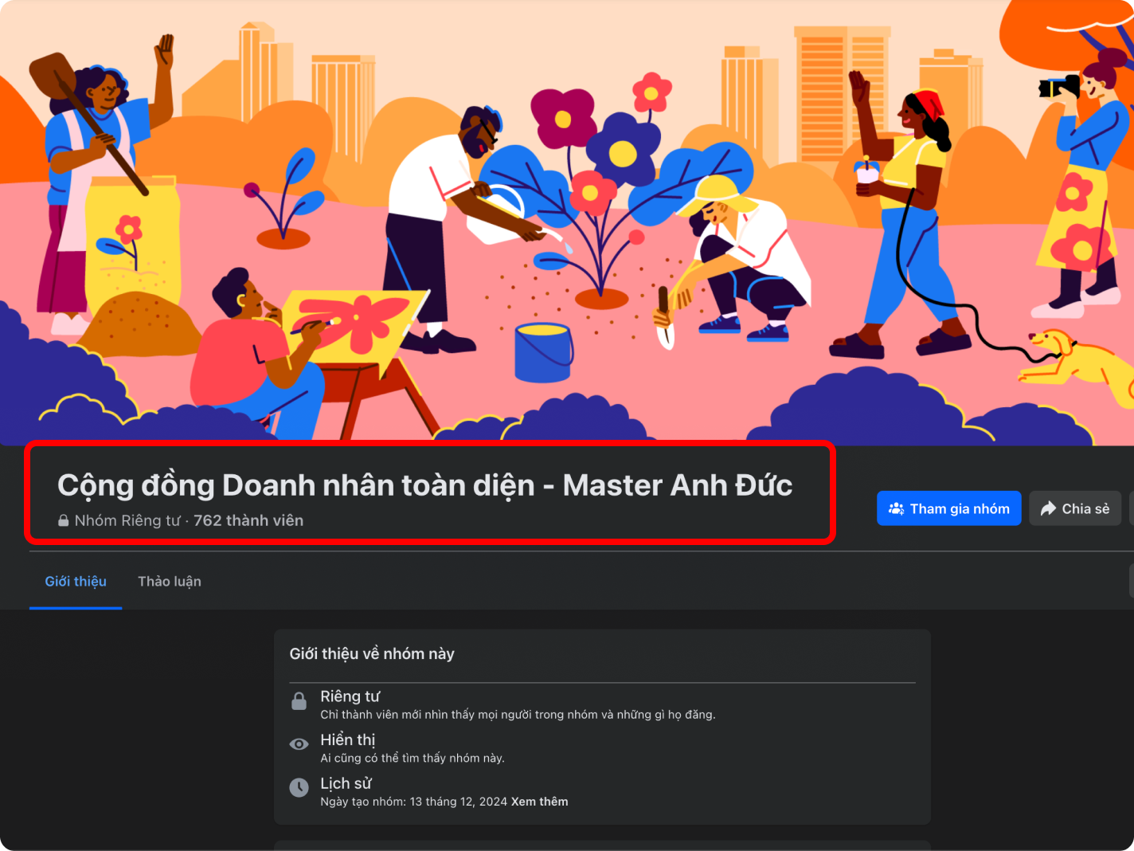Click the lock icon beside Nhóm Riêng tư
This screenshot has width=1134, height=851.
pos(64,520)
